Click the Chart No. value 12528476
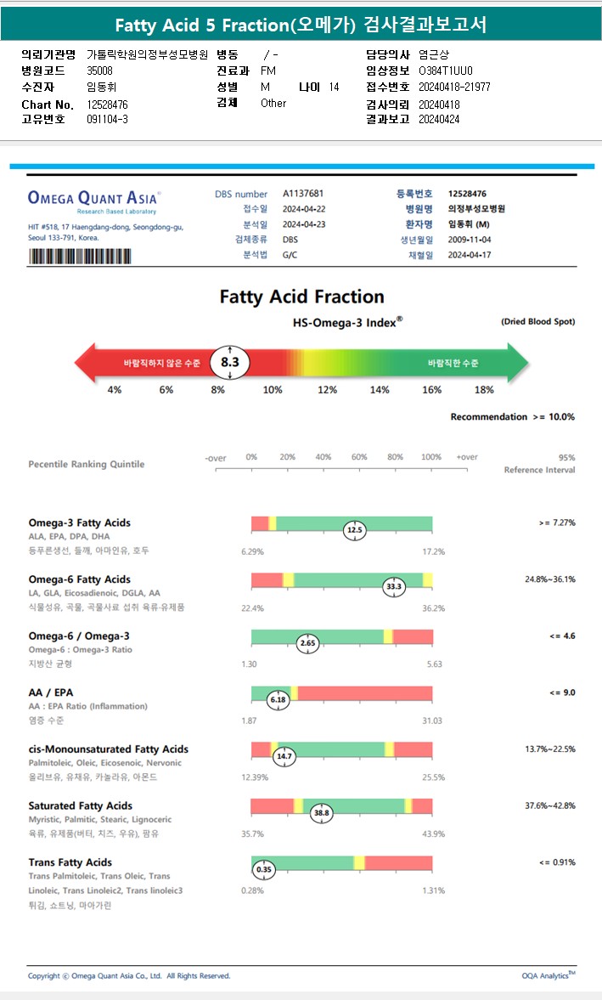The height and width of the screenshot is (1000, 602). [x=108, y=104]
